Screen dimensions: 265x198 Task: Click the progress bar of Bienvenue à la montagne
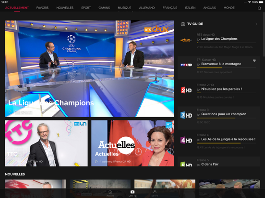click(227, 68)
